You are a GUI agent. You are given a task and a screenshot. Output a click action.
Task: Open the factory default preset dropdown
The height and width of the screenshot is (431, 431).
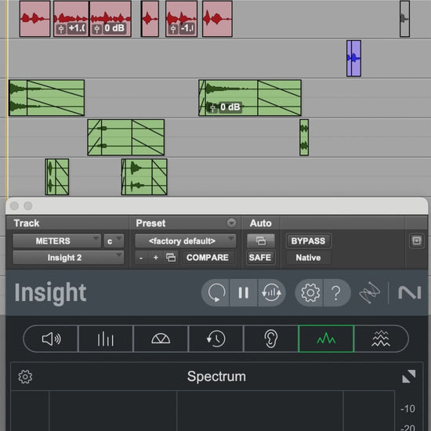point(185,241)
